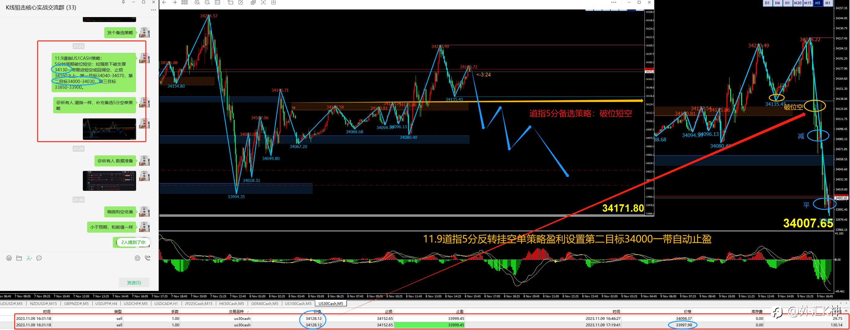850x330 pixels.
Task: Select US30Cash,M5 chart tab
Action: 331,304
